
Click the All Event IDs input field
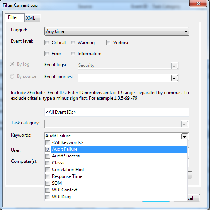pos(117,112)
